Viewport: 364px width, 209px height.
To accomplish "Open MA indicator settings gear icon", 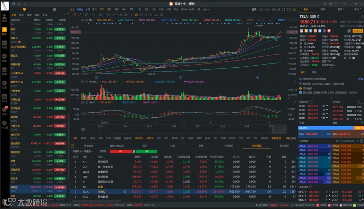I will (x=83, y=20).
